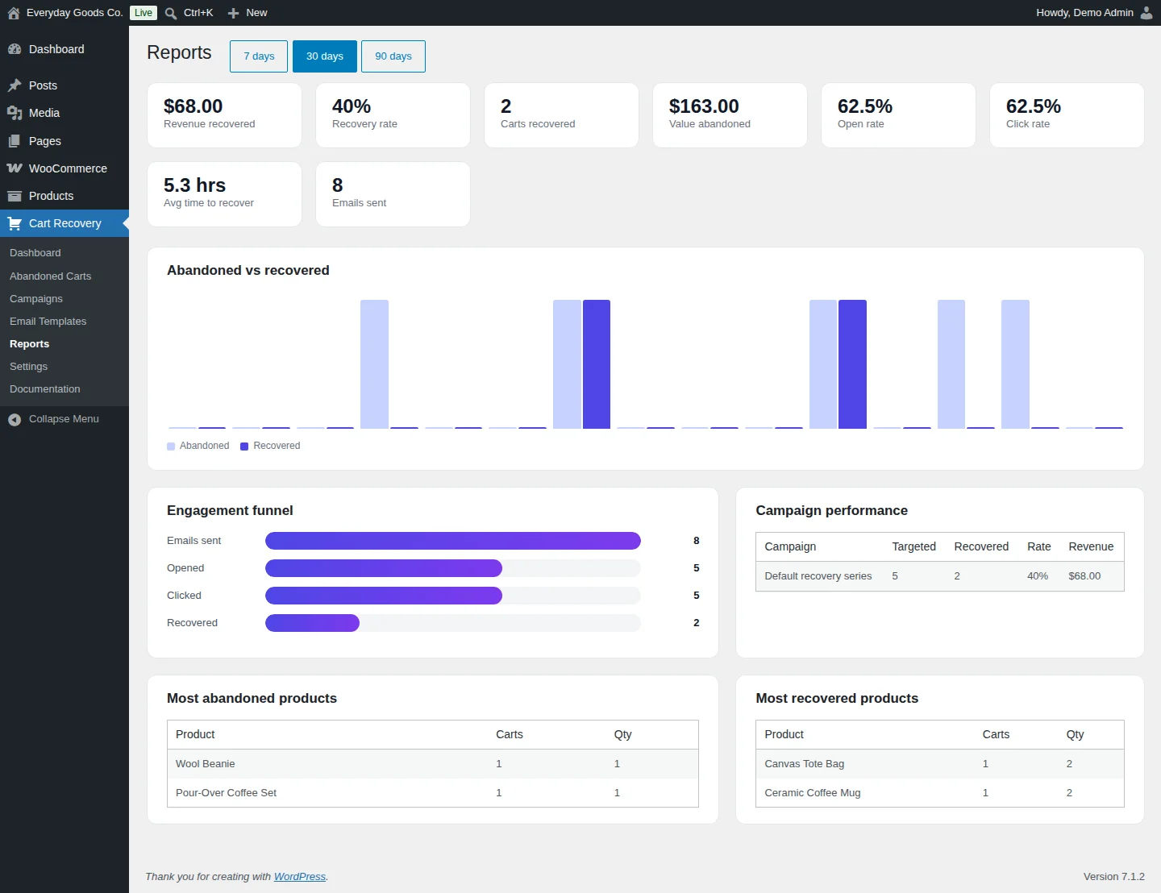Select the Posts pushpin icon
The height and width of the screenshot is (893, 1161).
(15, 85)
